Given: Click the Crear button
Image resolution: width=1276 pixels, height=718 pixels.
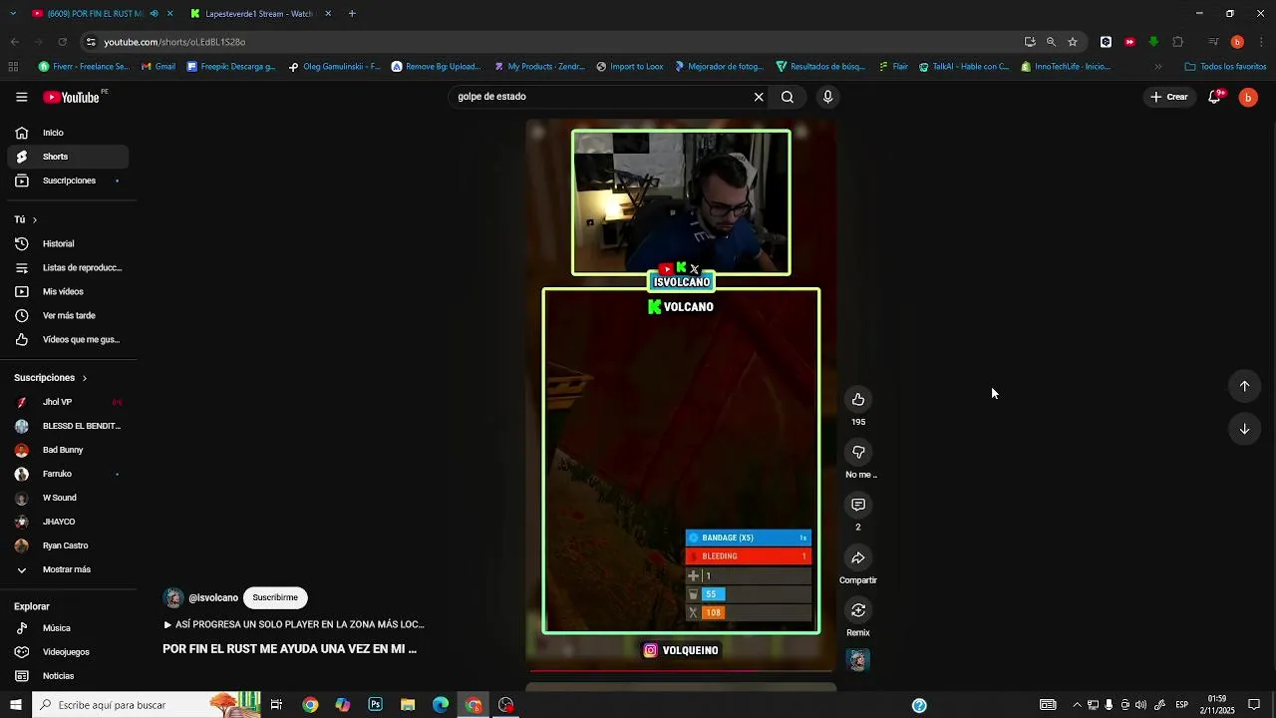Looking at the screenshot, I should [1169, 97].
